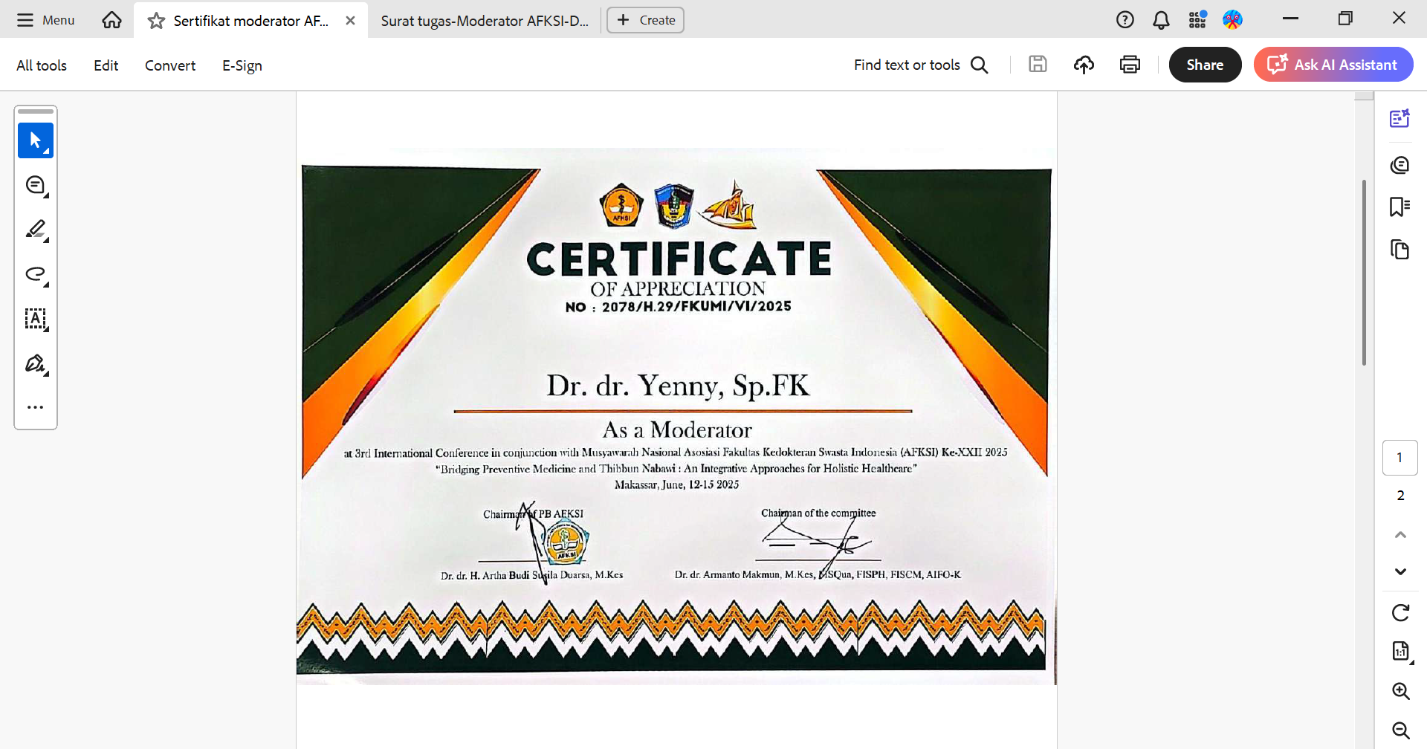The image size is (1427, 749).
Task: Go to the Home icon
Action: click(111, 20)
